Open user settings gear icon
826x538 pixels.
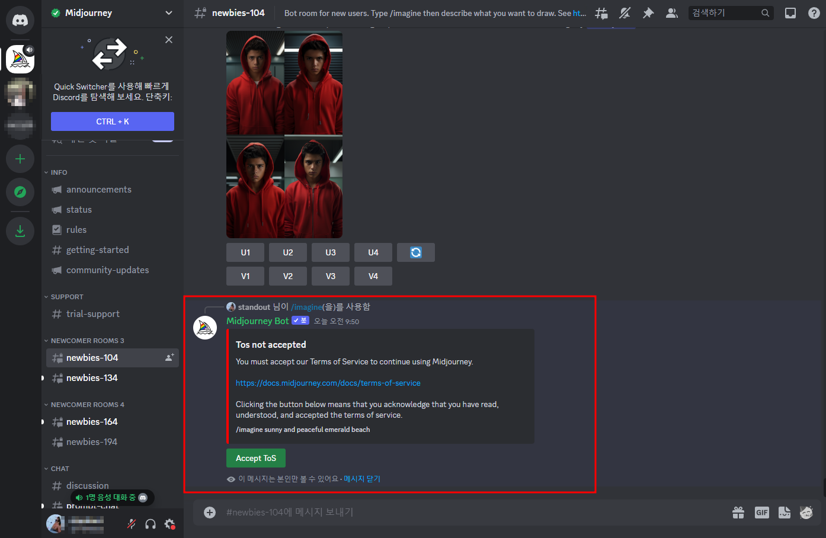(169, 524)
